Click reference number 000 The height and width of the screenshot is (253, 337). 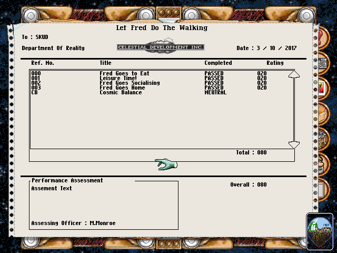36,73
